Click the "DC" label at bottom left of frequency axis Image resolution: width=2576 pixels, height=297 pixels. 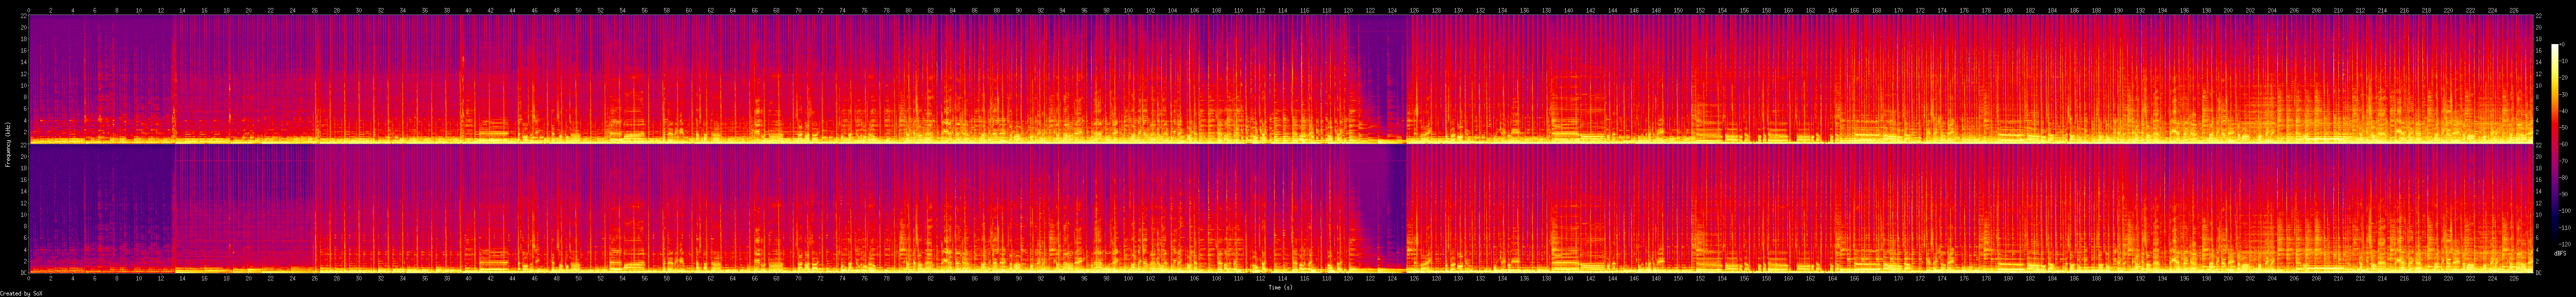click(x=22, y=272)
